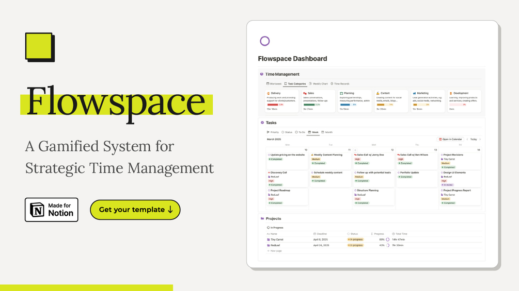Go to previous week with left chevron
Screen dimensions: 519x291
(467, 139)
